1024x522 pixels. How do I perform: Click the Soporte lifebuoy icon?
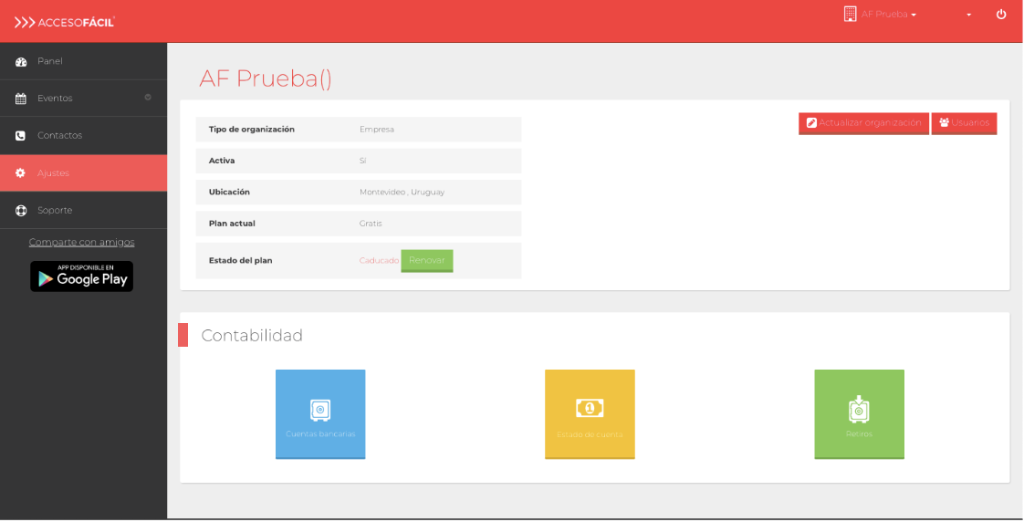click(x=21, y=211)
